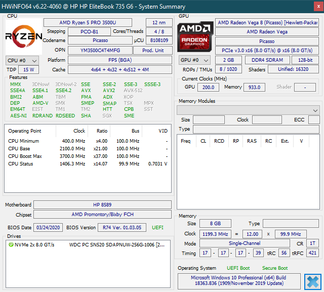
Task: Click the 1T command rate field
Action: pos(312,243)
